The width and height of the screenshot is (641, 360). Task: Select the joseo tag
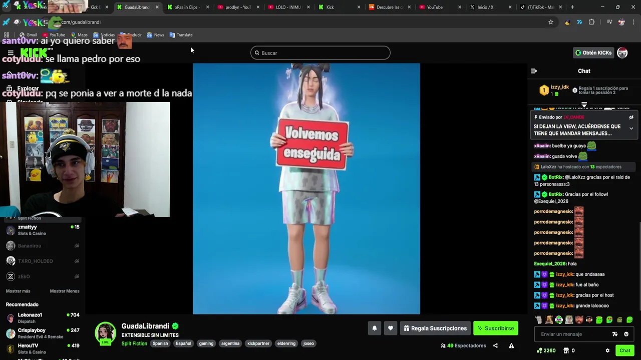point(308,343)
